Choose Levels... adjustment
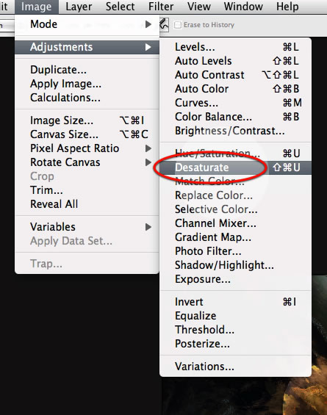The image size is (327, 415). pyautogui.click(x=235, y=47)
